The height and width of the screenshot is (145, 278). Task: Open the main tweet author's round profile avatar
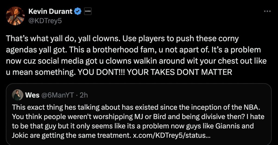(x=15, y=16)
